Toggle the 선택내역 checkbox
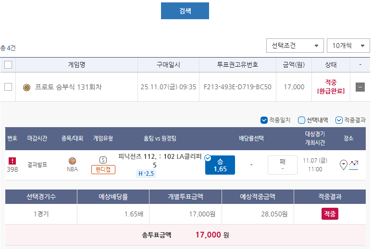Screen dimensions: 372x249 click(x=301, y=120)
